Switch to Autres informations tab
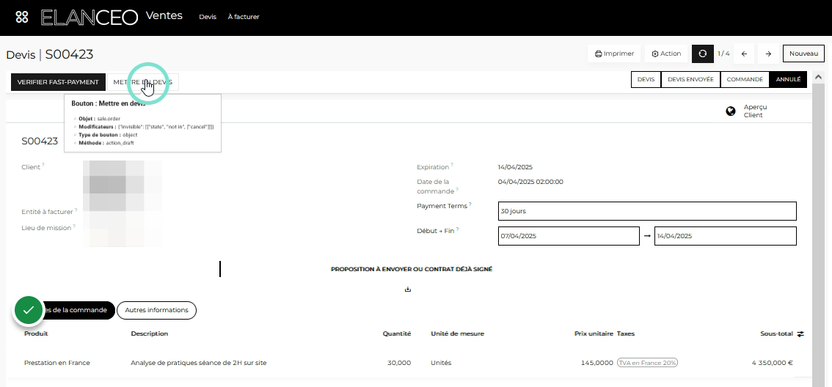The width and height of the screenshot is (832, 387). (156, 310)
